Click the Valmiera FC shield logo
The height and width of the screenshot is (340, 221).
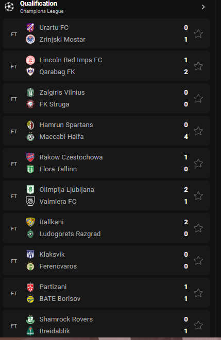point(30,202)
